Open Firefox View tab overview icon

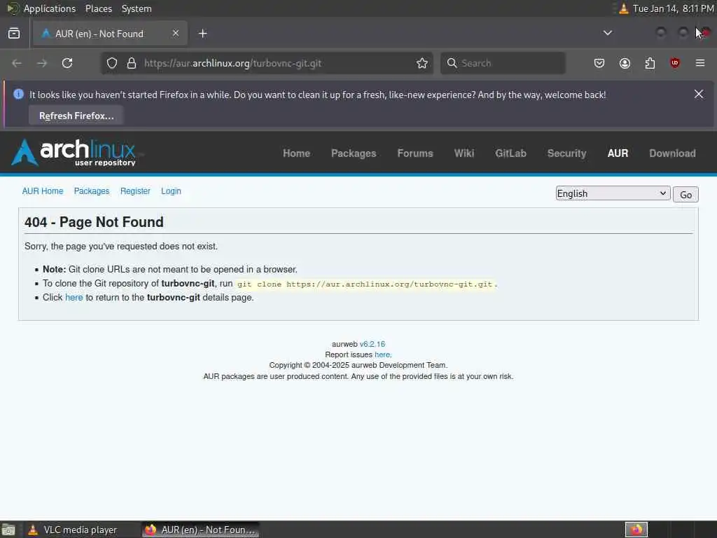pyautogui.click(x=14, y=34)
